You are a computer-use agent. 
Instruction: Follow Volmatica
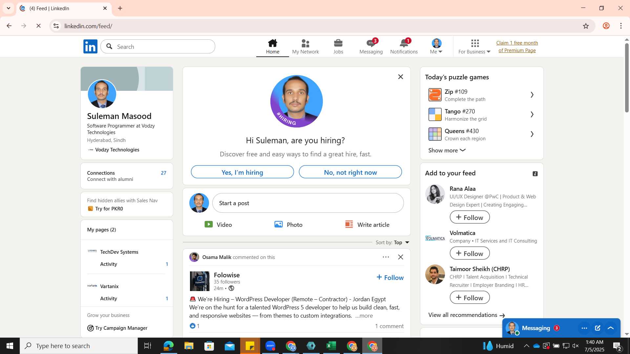pyautogui.click(x=470, y=253)
